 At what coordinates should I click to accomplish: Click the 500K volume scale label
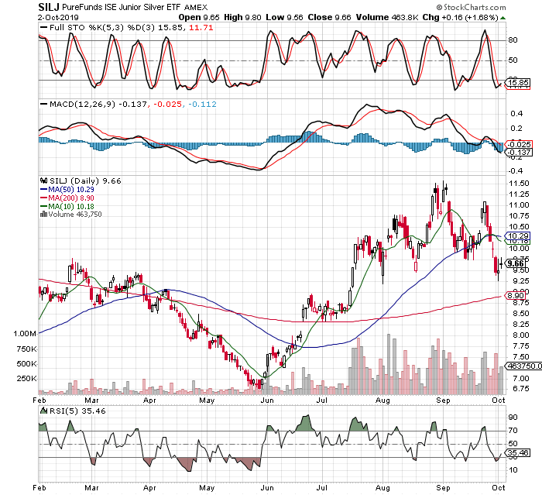[x=26, y=364]
